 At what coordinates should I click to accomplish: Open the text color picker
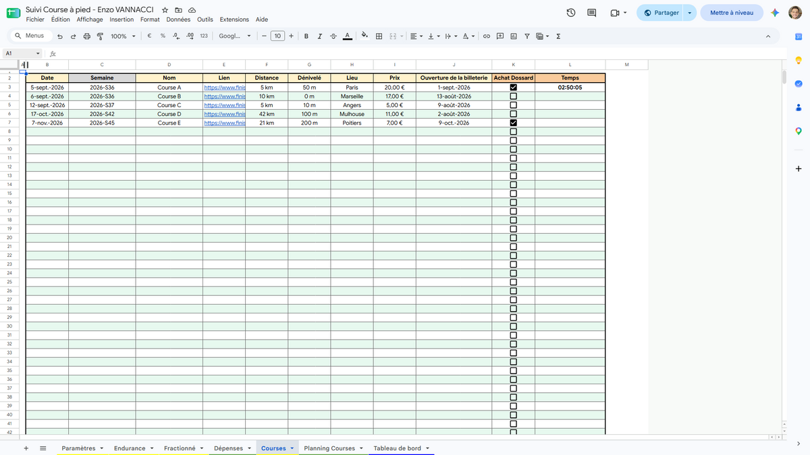pos(347,36)
